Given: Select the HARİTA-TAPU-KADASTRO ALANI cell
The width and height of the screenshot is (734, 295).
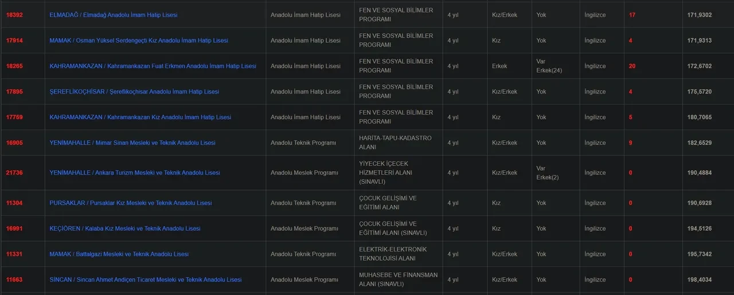Looking at the screenshot, I should pos(395,143).
